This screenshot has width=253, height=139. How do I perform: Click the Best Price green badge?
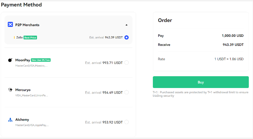pos(30,38)
